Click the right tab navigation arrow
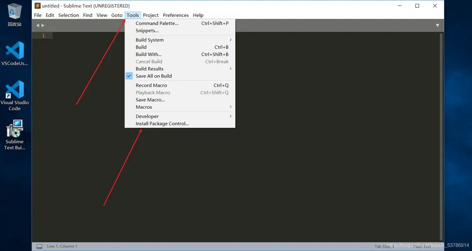 click(x=43, y=26)
